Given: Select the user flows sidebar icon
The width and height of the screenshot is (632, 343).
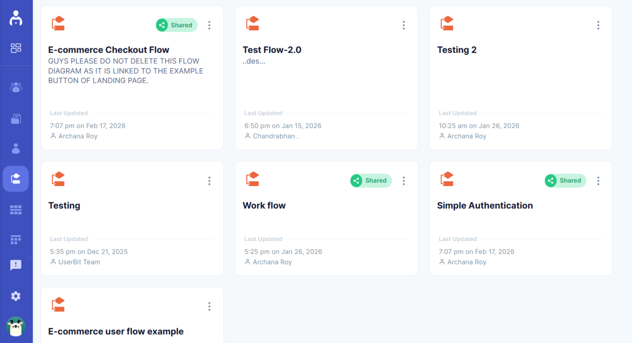Looking at the screenshot, I should click(16, 179).
